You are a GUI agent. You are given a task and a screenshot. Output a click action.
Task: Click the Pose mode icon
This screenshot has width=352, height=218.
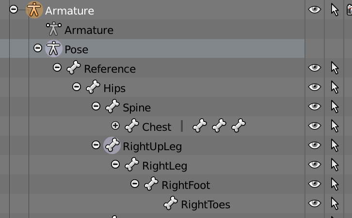(53, 49)
